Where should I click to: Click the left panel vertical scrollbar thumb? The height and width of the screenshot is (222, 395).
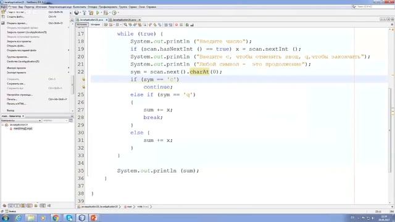73,85
